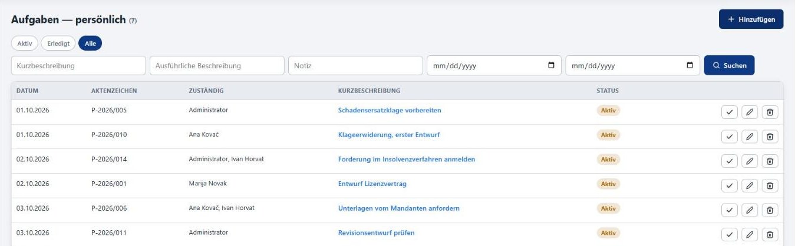Image resolution: width=795 pixels, height=246 pixels.
Task: Click the Hinzufügen button
Action: [751, 19]
